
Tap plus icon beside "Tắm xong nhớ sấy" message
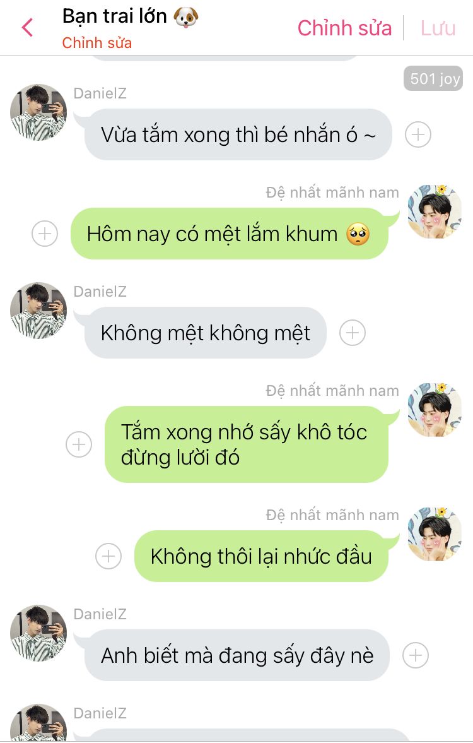[79, 444]
